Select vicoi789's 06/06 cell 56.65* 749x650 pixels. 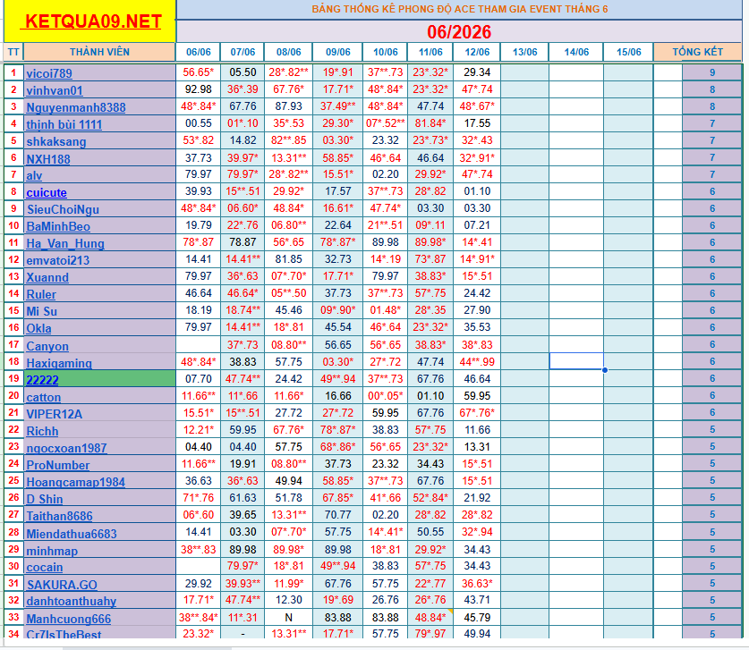pyautogui.click(x=199, y=72)
